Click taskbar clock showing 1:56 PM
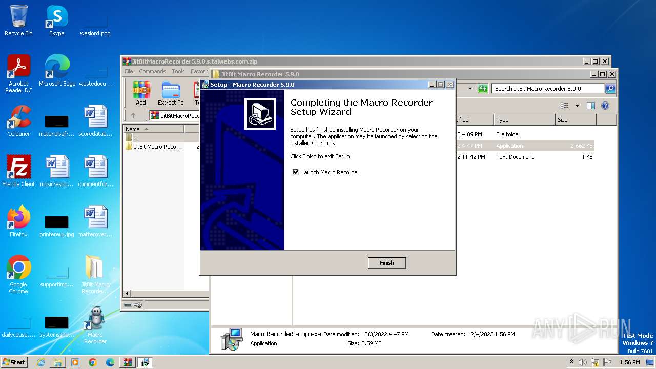The image size is (656, 369). coord(629,362)
